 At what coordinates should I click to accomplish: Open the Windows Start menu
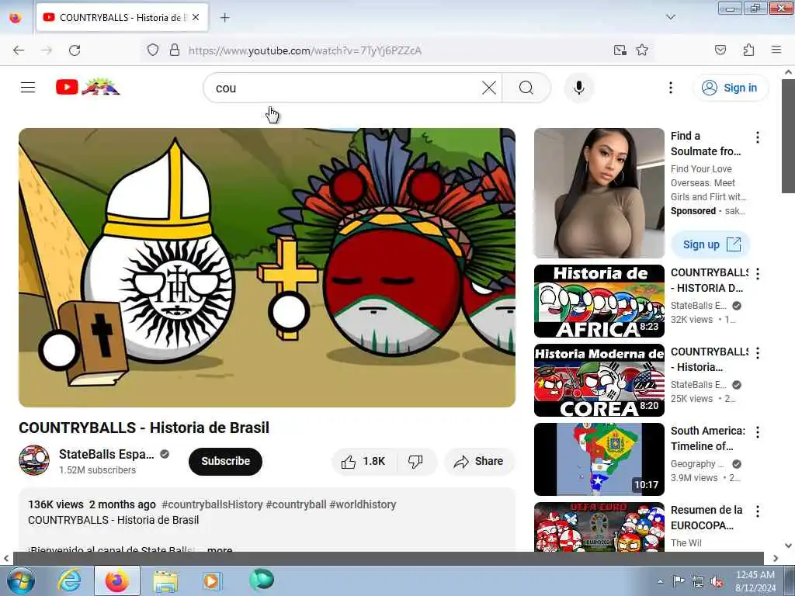coord(20,580)
